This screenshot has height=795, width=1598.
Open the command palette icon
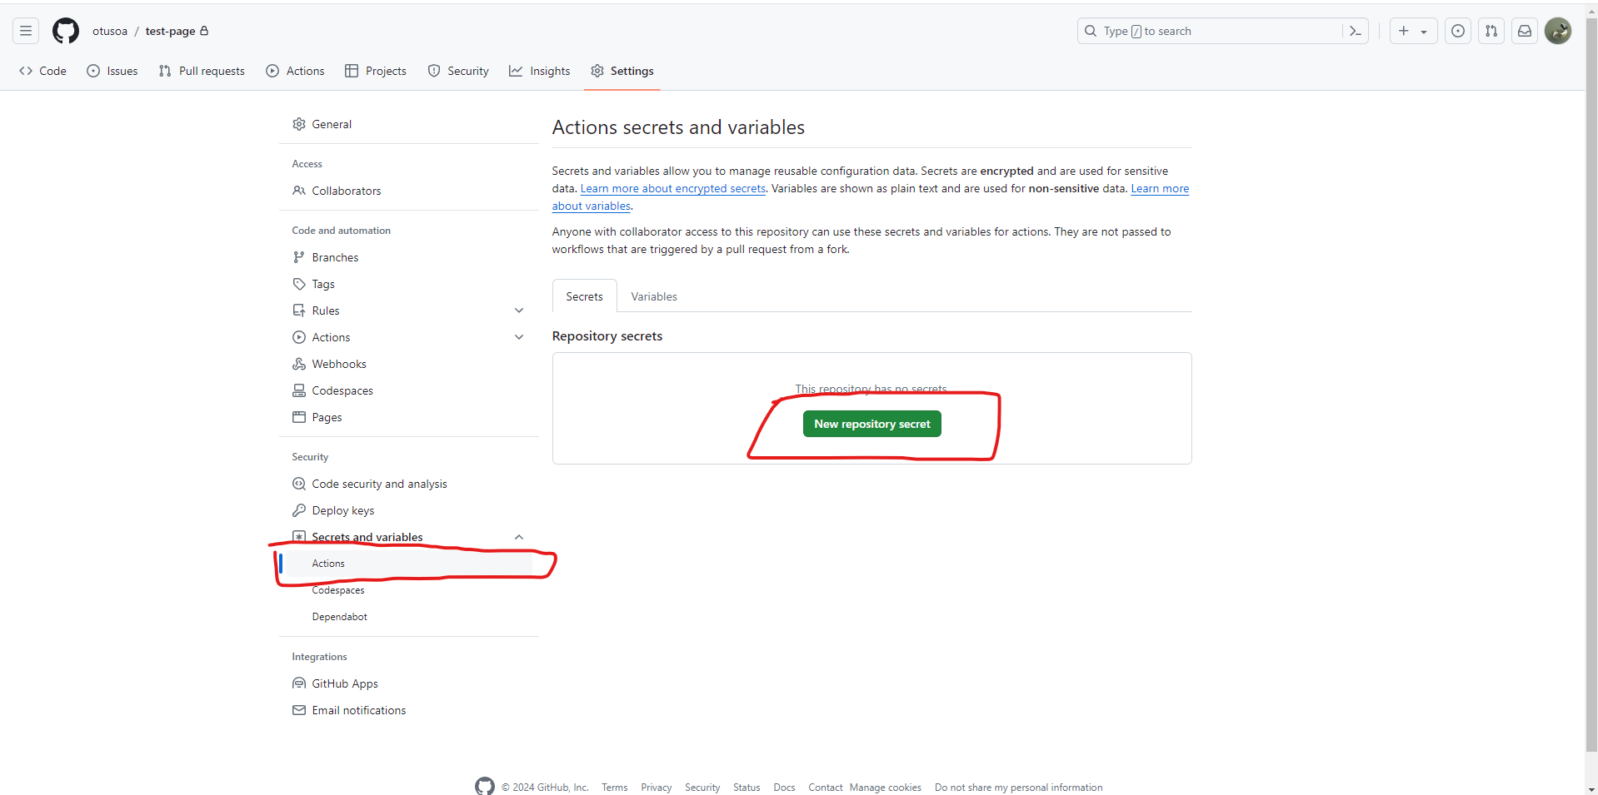coord(1356,31)
